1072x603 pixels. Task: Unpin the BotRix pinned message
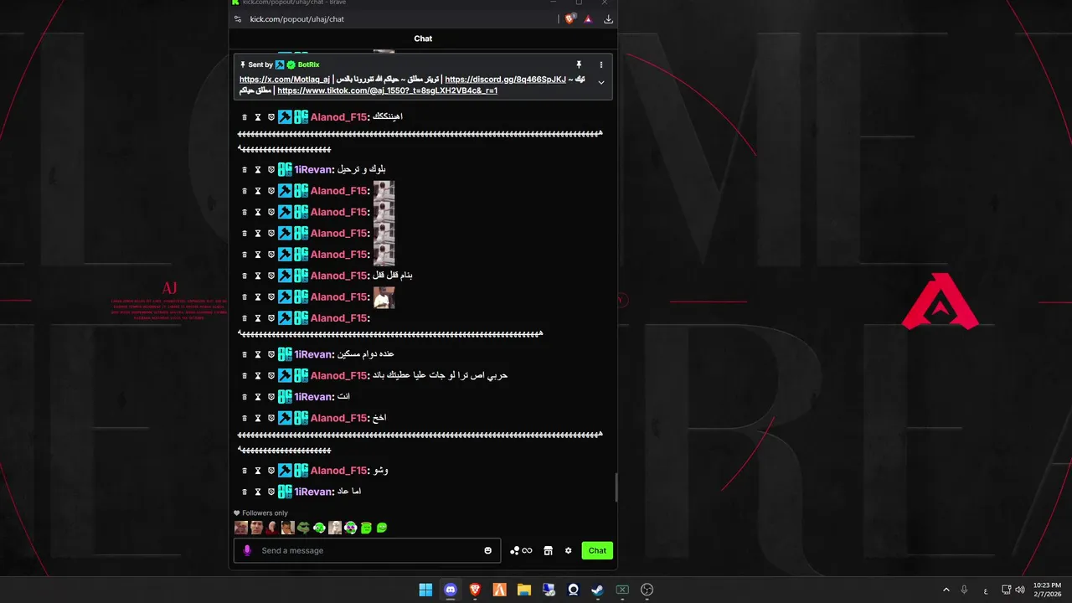(x=578, y=64)
